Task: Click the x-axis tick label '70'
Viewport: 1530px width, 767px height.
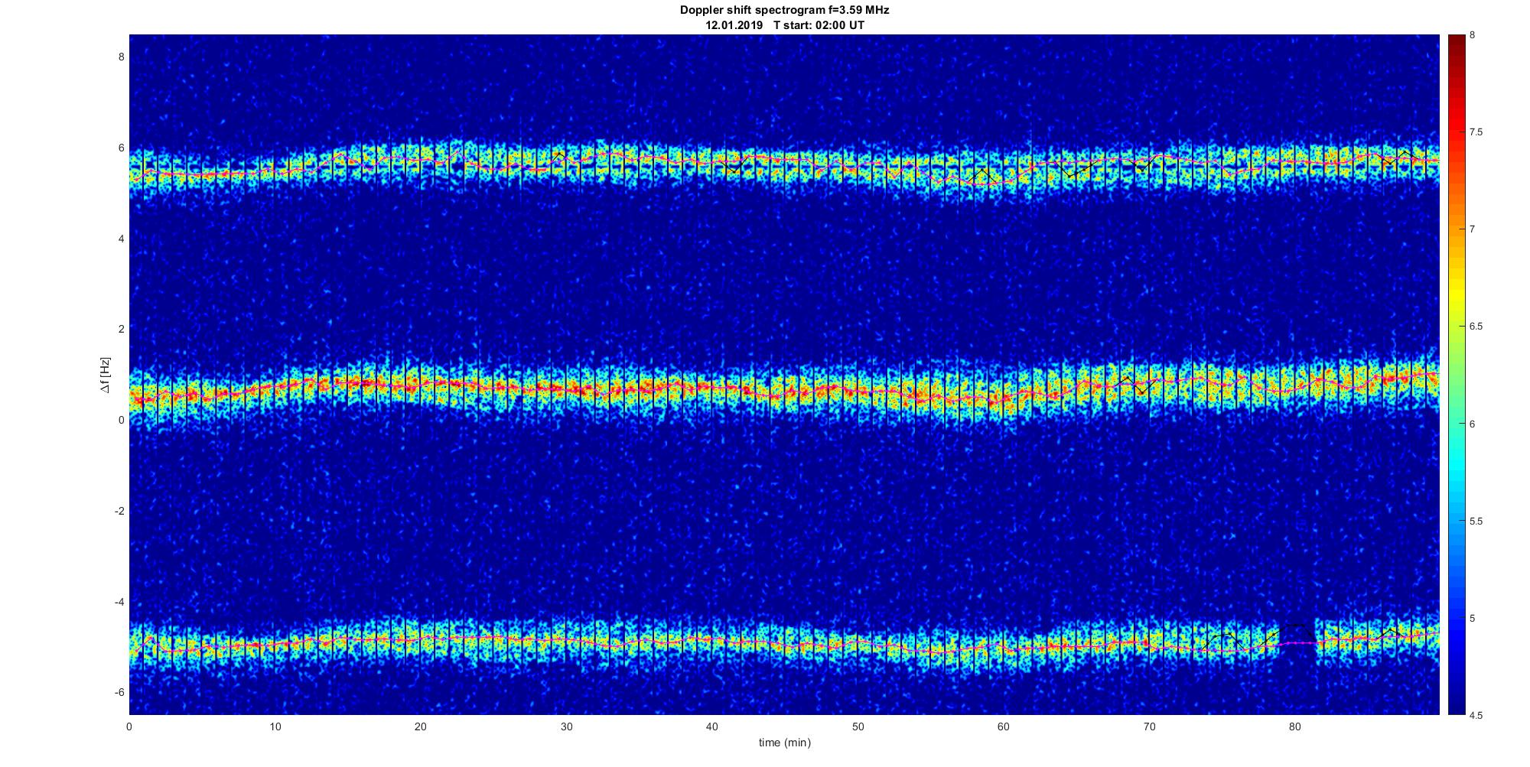Action: tap(1149, 726)
